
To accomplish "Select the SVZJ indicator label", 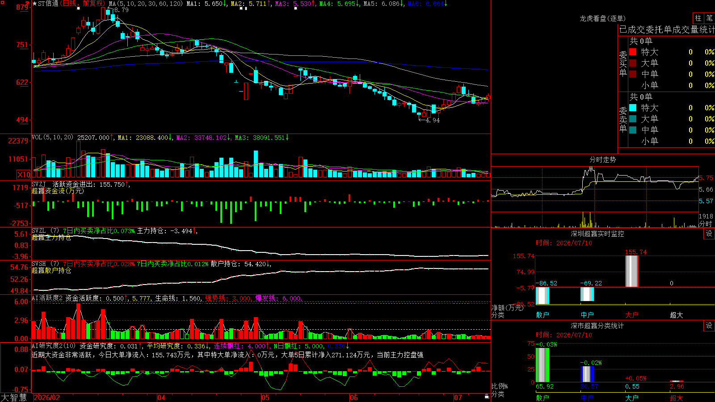I will pos(39,184).
